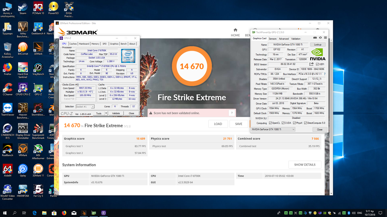This screenshot has width=387, height=217.
Task: Open the GPU selection dropdown in GPU-Z
Action: tap(273, 129)
